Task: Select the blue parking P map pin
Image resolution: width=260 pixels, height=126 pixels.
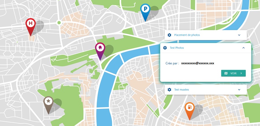Action: 145,10
